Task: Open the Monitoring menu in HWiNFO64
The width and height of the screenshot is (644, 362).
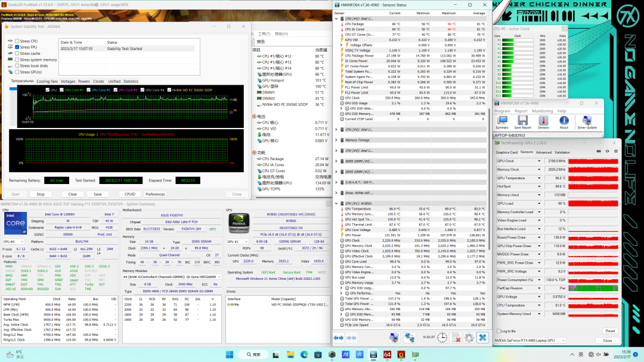Action: [542, 111]
